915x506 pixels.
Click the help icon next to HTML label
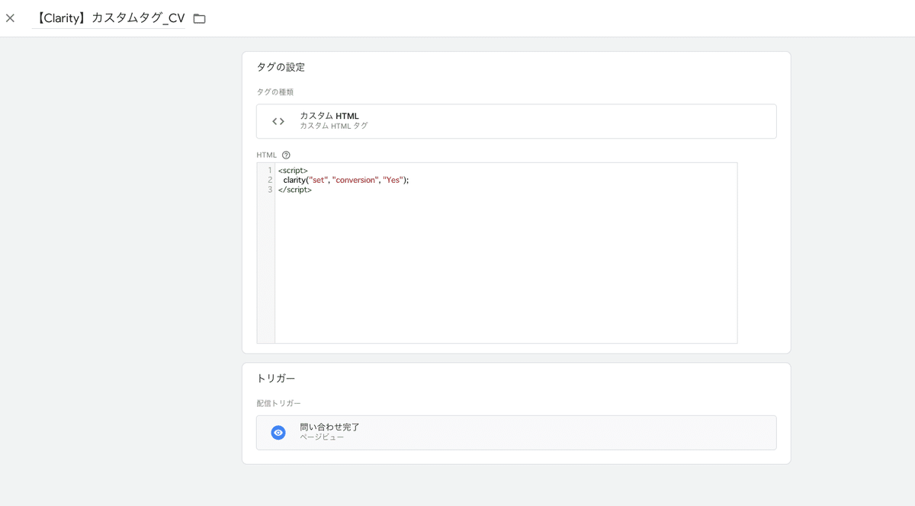286,155
